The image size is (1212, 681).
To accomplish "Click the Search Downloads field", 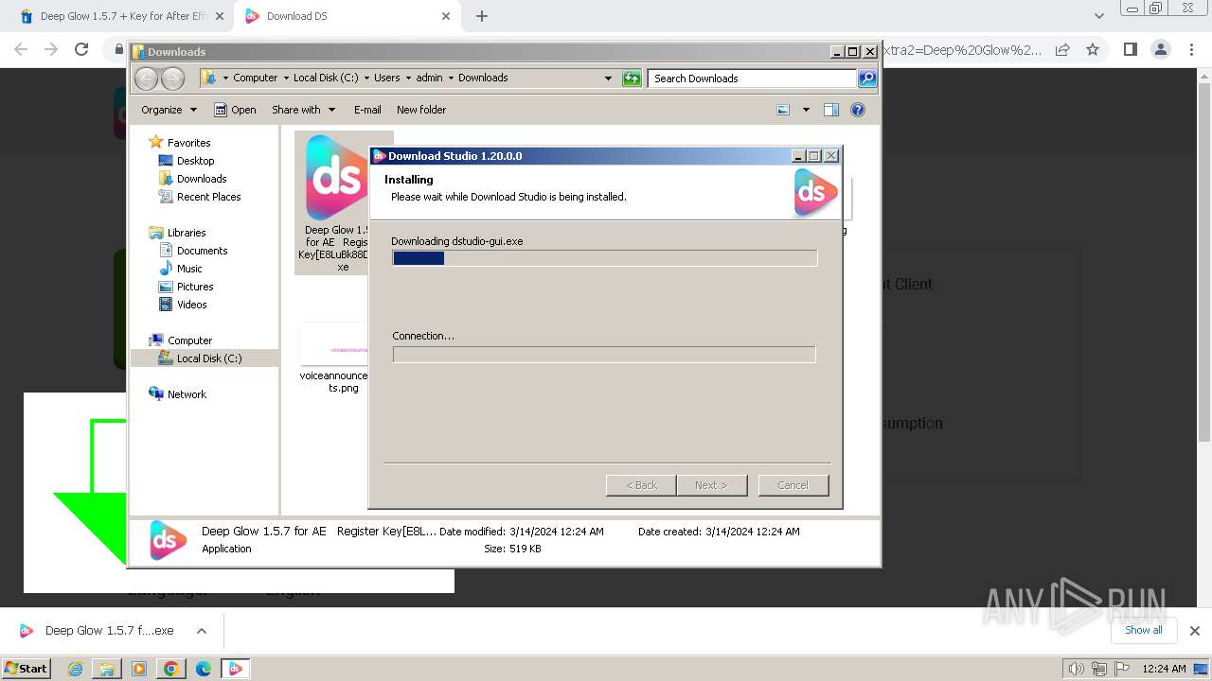I will [x=753, y=79].
